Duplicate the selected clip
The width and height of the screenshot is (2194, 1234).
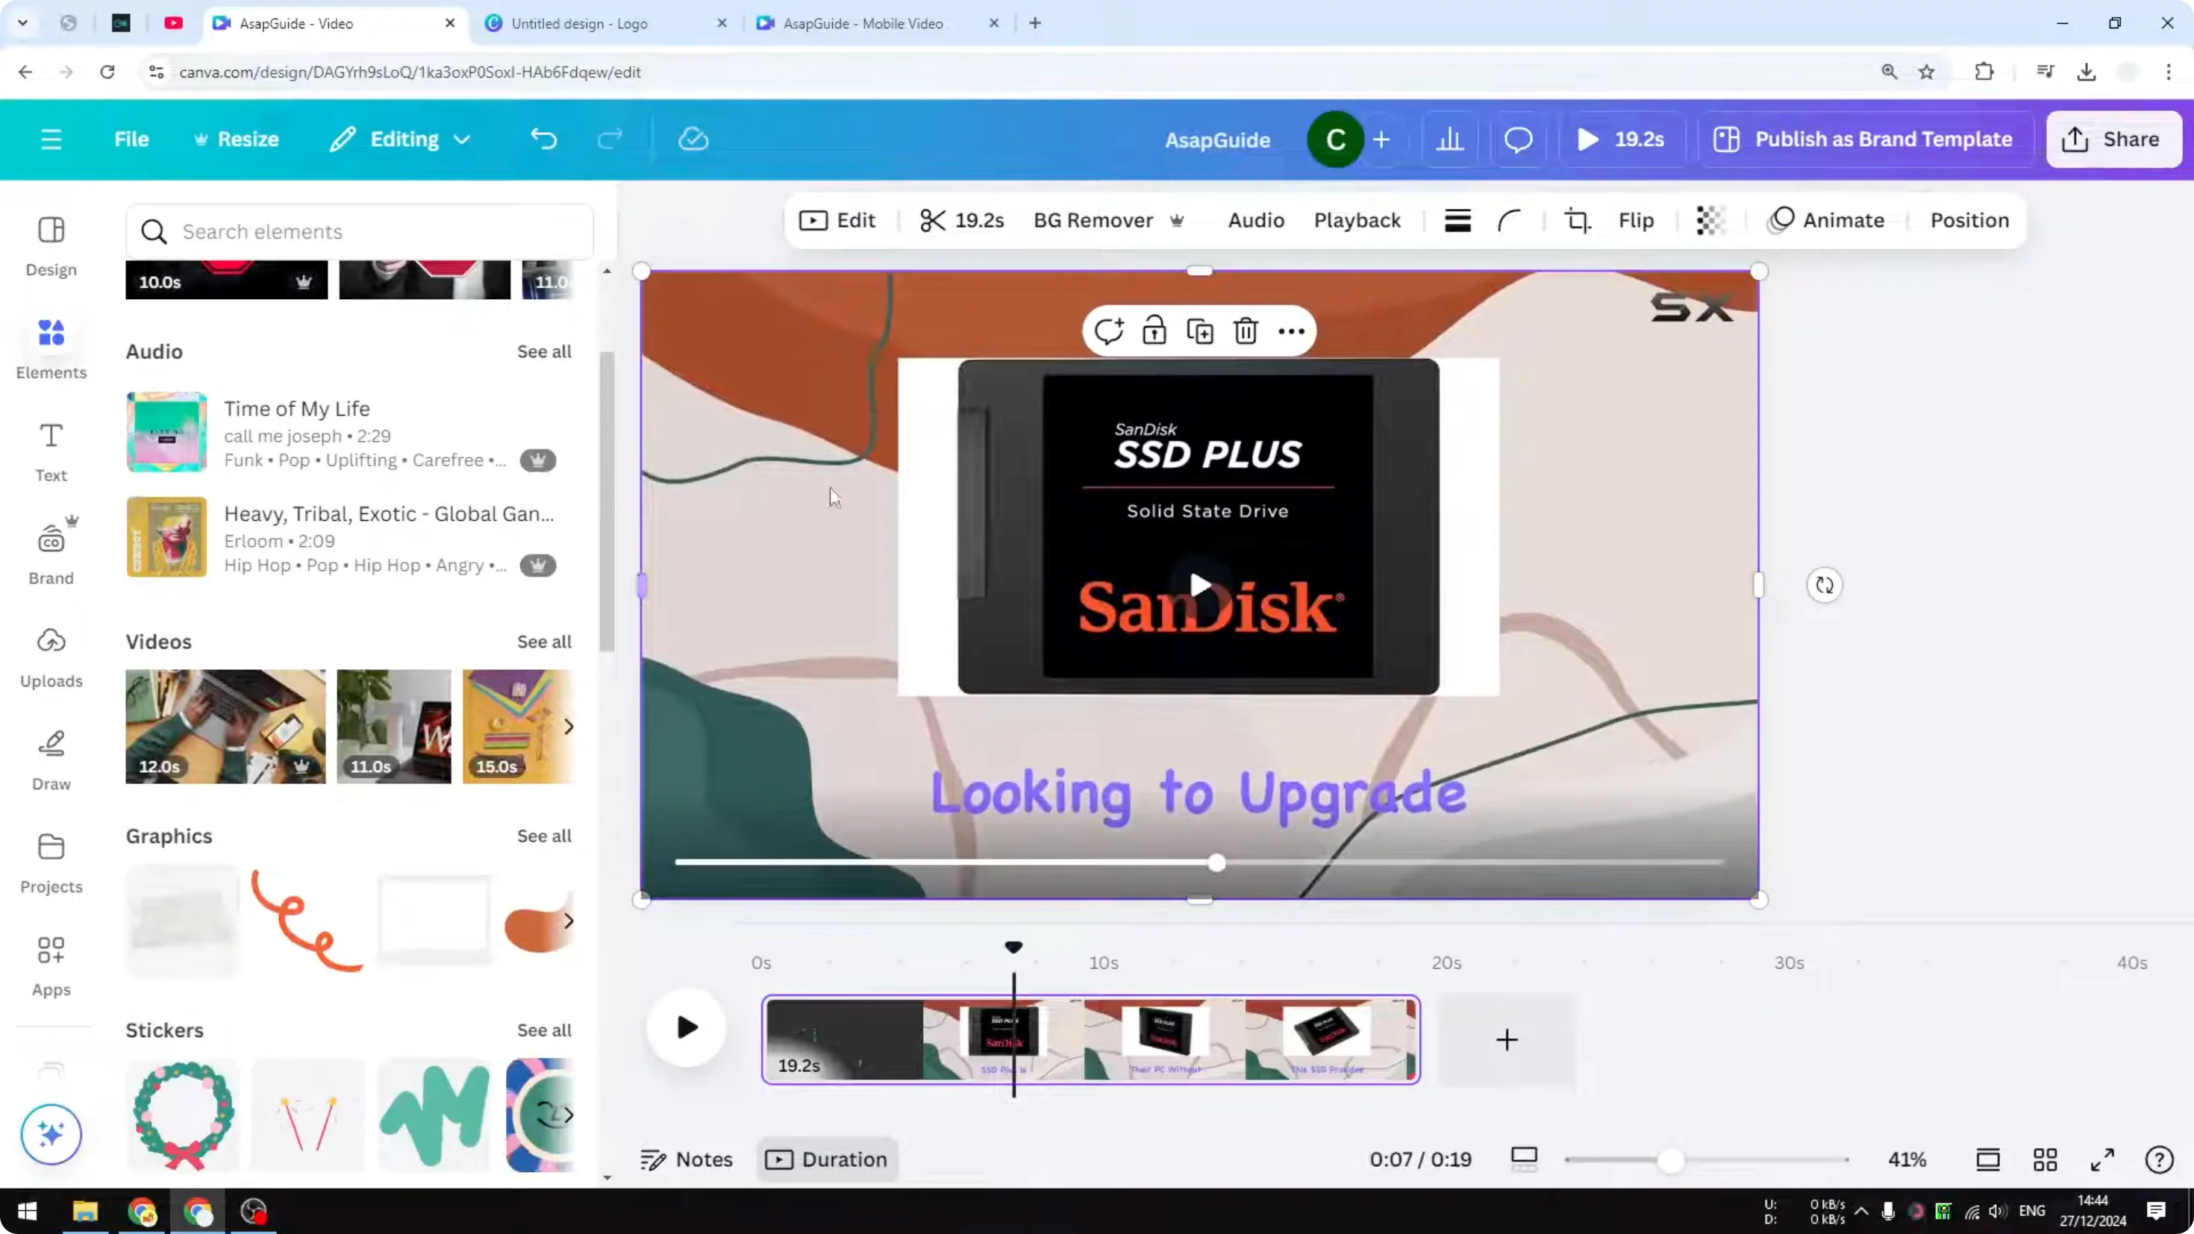(1199, 331)
